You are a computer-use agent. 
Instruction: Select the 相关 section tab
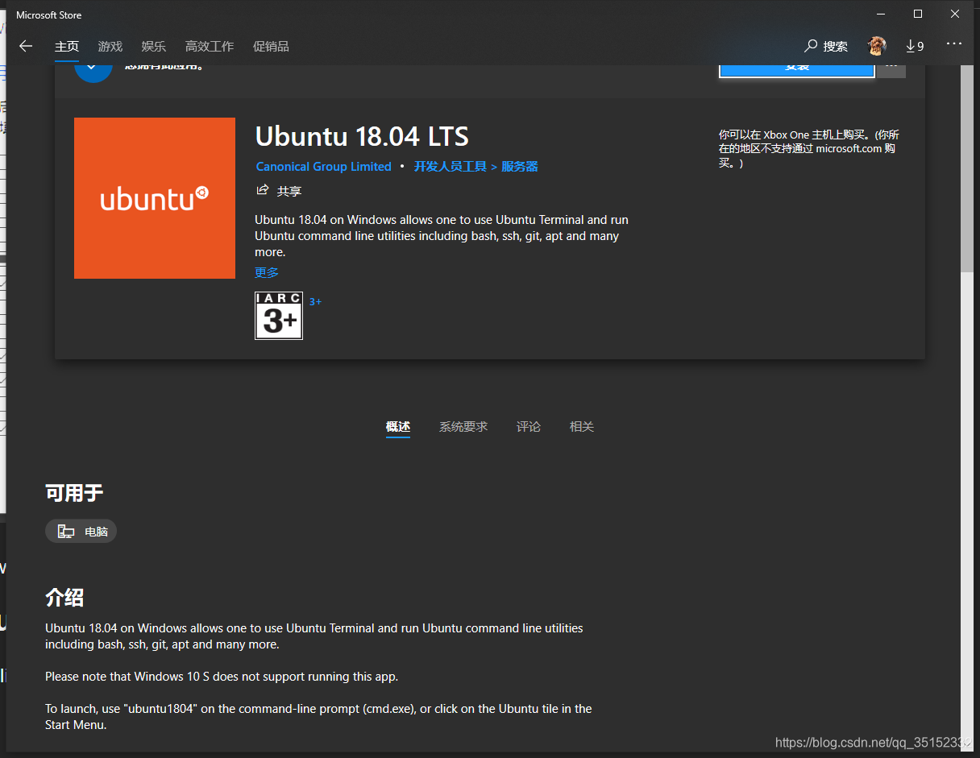(582, 427)
